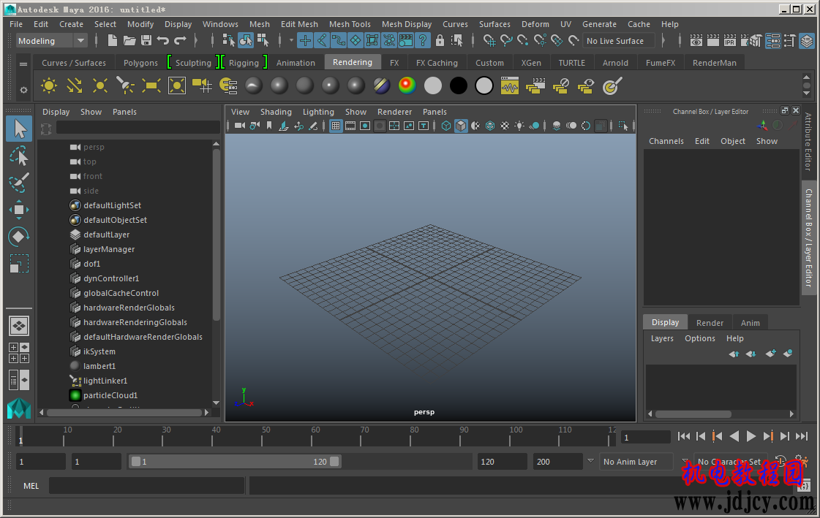Image resolution: width=820 pixels, height=518 pixels.
Task: Create a directional light from the shelf
Action: (x=75, y=85)
